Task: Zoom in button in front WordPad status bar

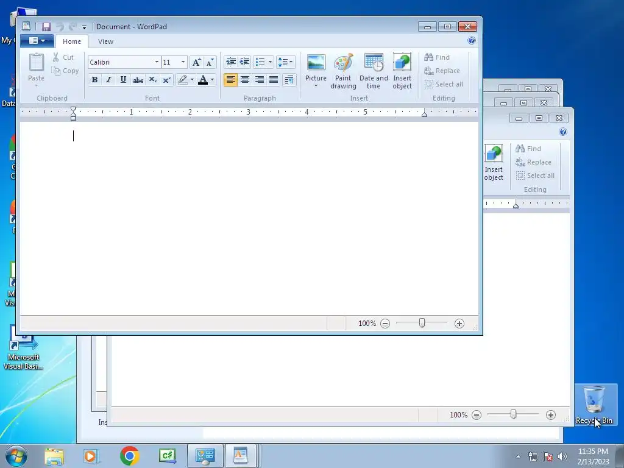Action: click(x=459, y=324)
